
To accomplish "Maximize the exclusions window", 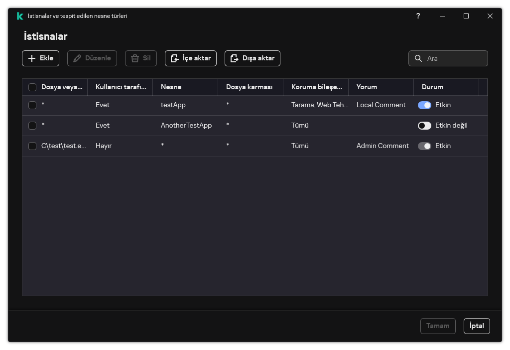I will [x=466, y=16].
